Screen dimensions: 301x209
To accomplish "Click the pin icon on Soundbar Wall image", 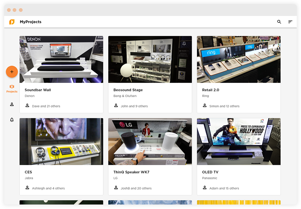I will click(x=95, y=44).
